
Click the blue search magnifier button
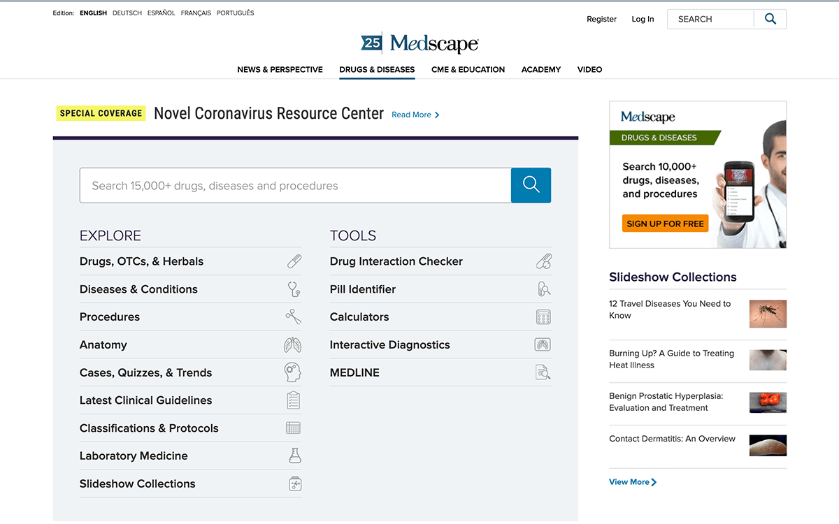point(531,185)
